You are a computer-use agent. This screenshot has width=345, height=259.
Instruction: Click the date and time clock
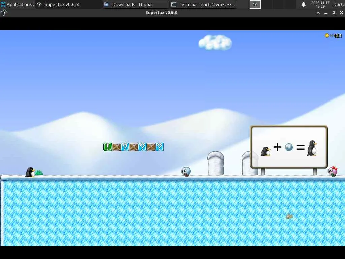pos(320,4)
